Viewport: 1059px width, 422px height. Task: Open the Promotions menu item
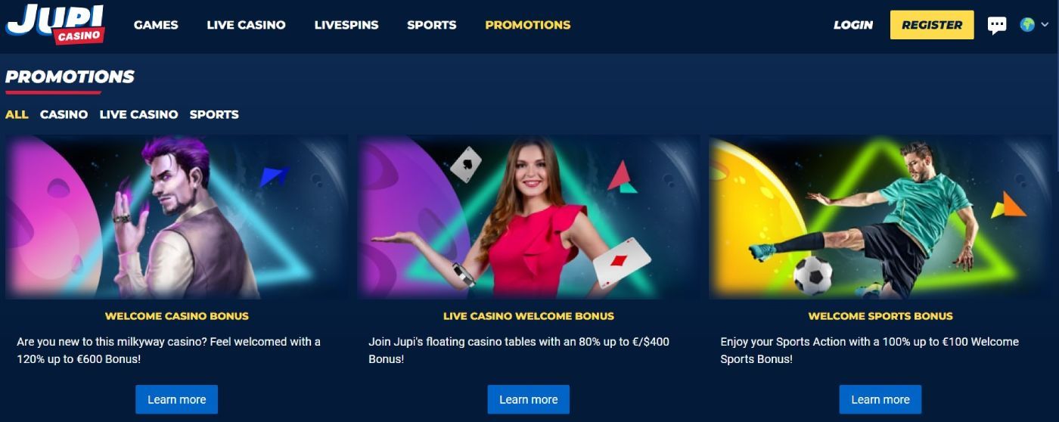(x=528, y=25)
